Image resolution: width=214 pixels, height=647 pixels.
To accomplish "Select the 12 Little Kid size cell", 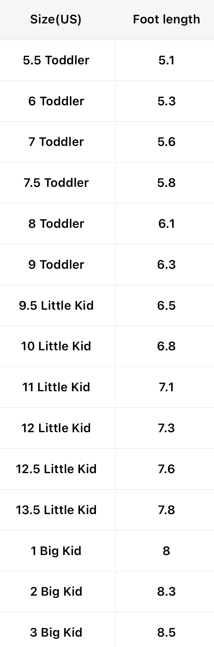I will (x=56, y=428).
